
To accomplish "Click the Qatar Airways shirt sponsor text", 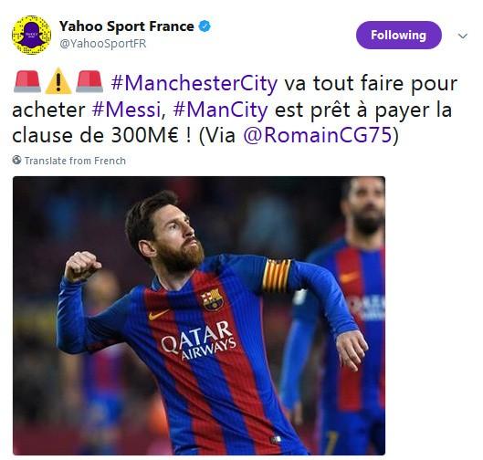I will coord(199,340).
